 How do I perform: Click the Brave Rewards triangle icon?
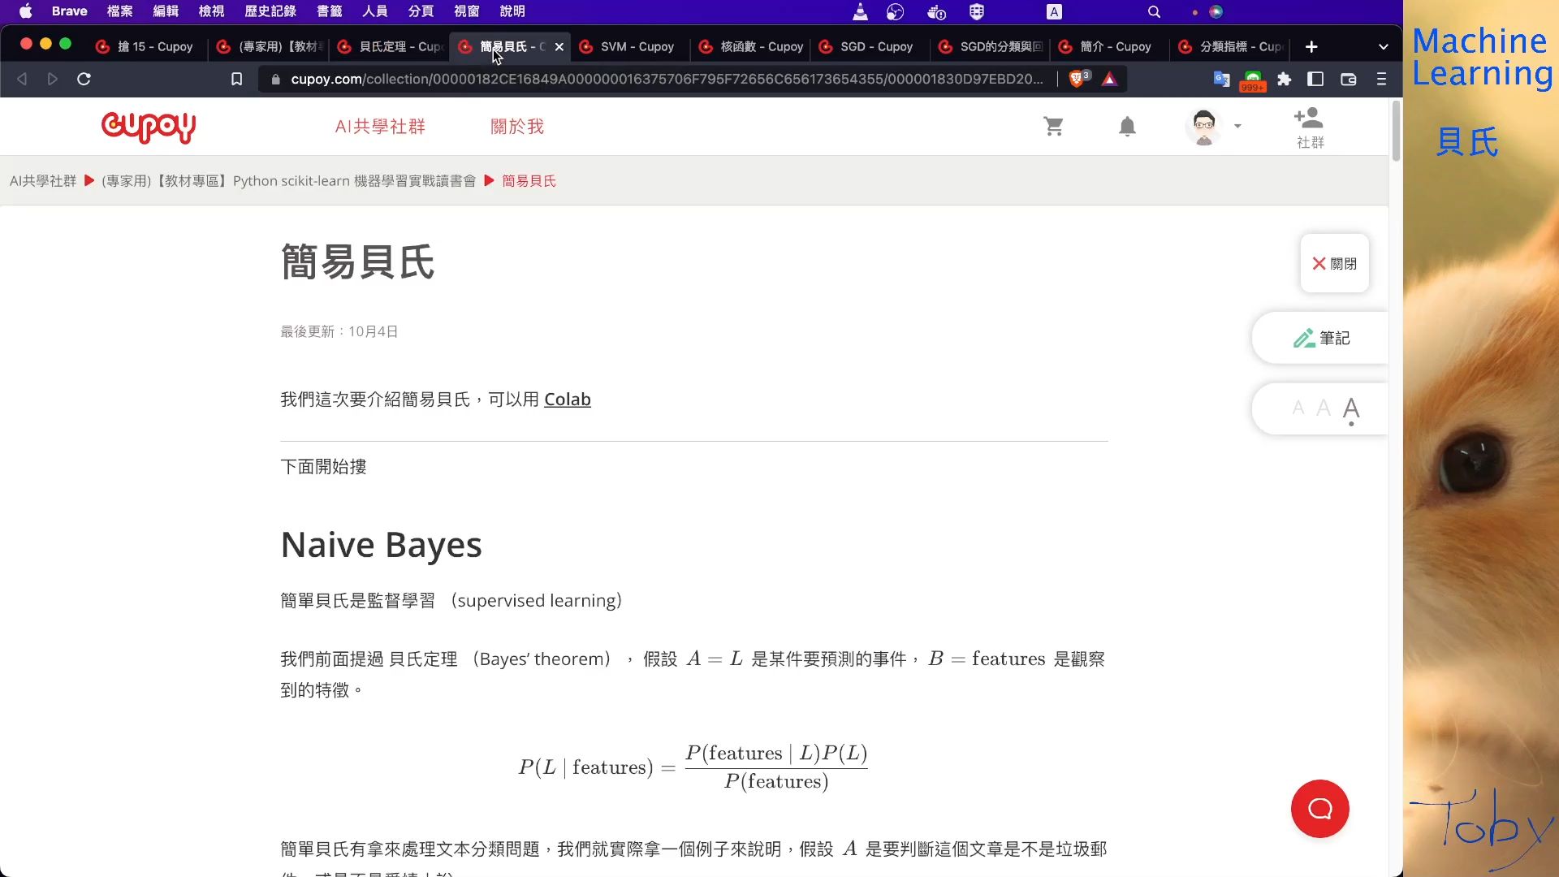point(1111,79)
